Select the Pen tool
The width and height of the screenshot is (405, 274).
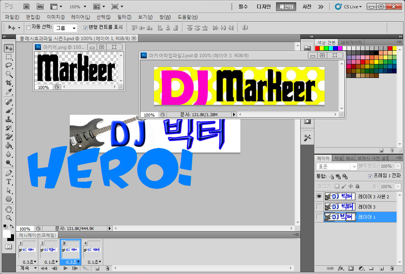pos(9,173)
